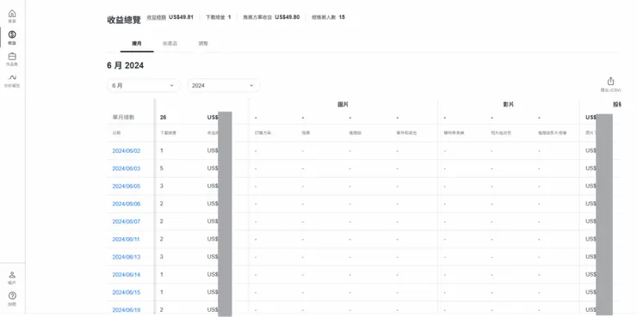This screenshot has width=637, height=317.
Task: Click download count 5 for 2024/06/03
Action: click(x=162, y=168)
